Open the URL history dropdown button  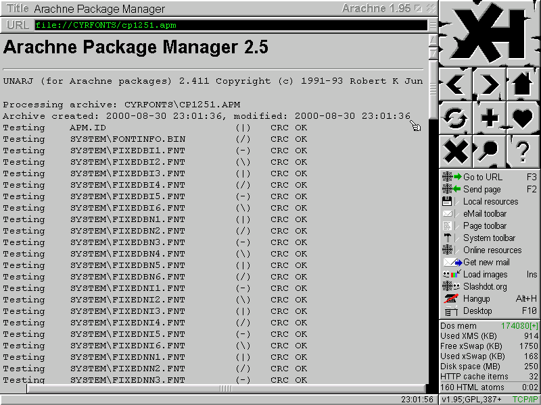point(432,25)
